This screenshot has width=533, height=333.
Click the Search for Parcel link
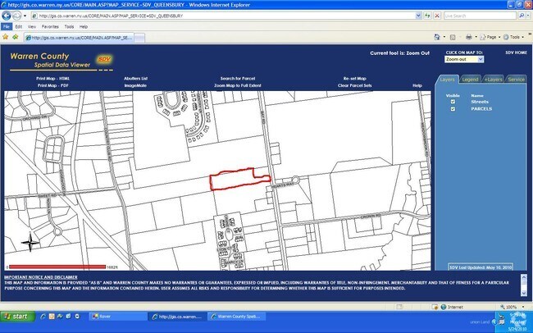click(x=238, y=77)
